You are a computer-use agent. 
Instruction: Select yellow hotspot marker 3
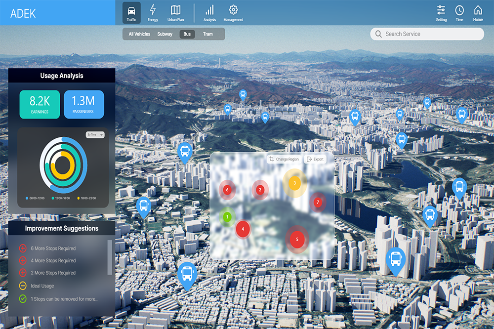coord(294,183)
